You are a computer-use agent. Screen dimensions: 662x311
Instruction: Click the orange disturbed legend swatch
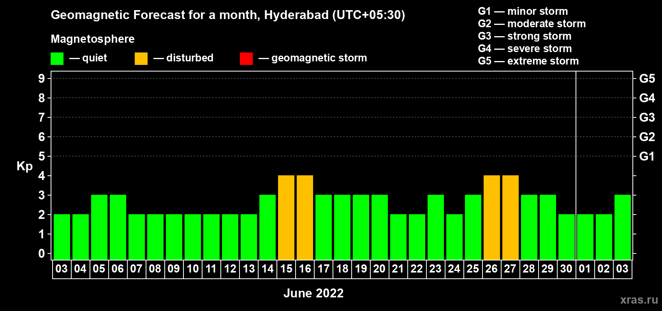click(141, 59)
